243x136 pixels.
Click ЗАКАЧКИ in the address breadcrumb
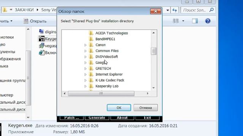tap(24, 10)
